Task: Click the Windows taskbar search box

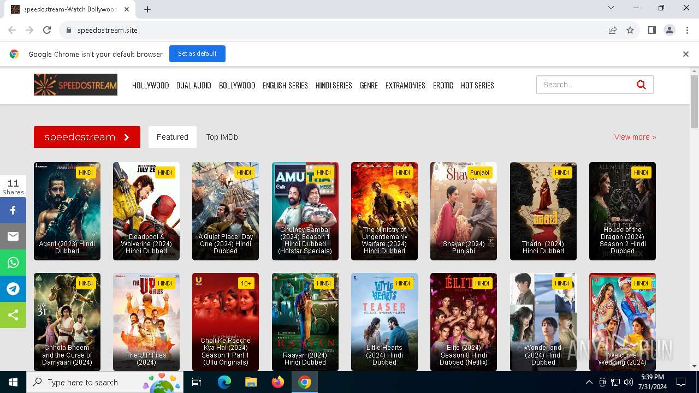Action: [105, 382]
